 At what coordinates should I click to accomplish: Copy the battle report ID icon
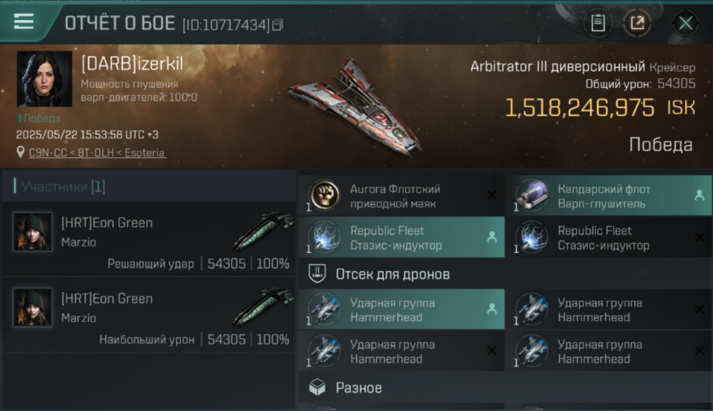(278, 25)
